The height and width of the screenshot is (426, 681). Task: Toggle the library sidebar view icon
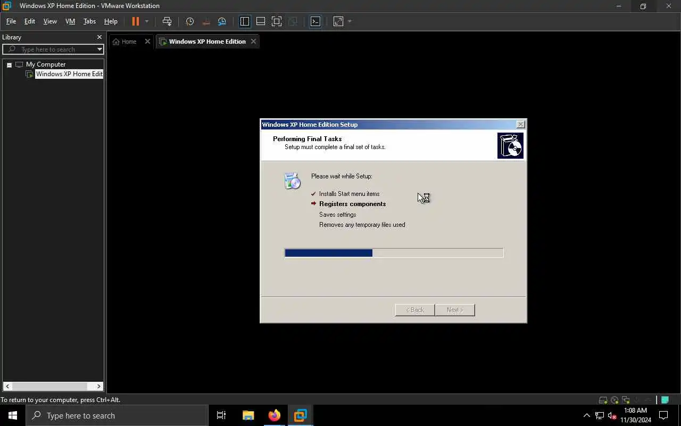click(x=245, y=21)
